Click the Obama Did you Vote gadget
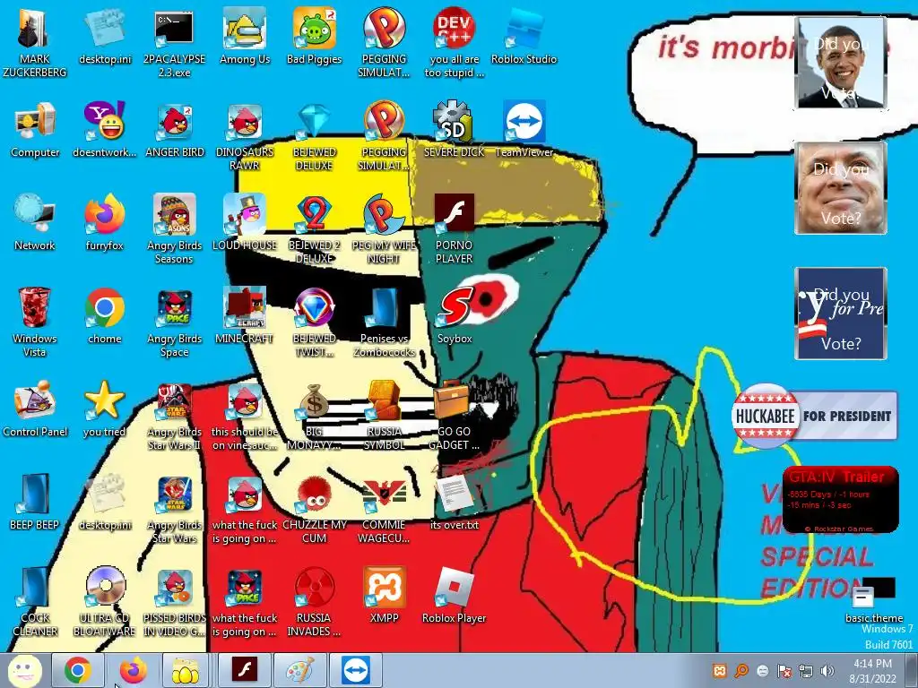This screenshot has height=688, width=918. click(x=840, y=63)
